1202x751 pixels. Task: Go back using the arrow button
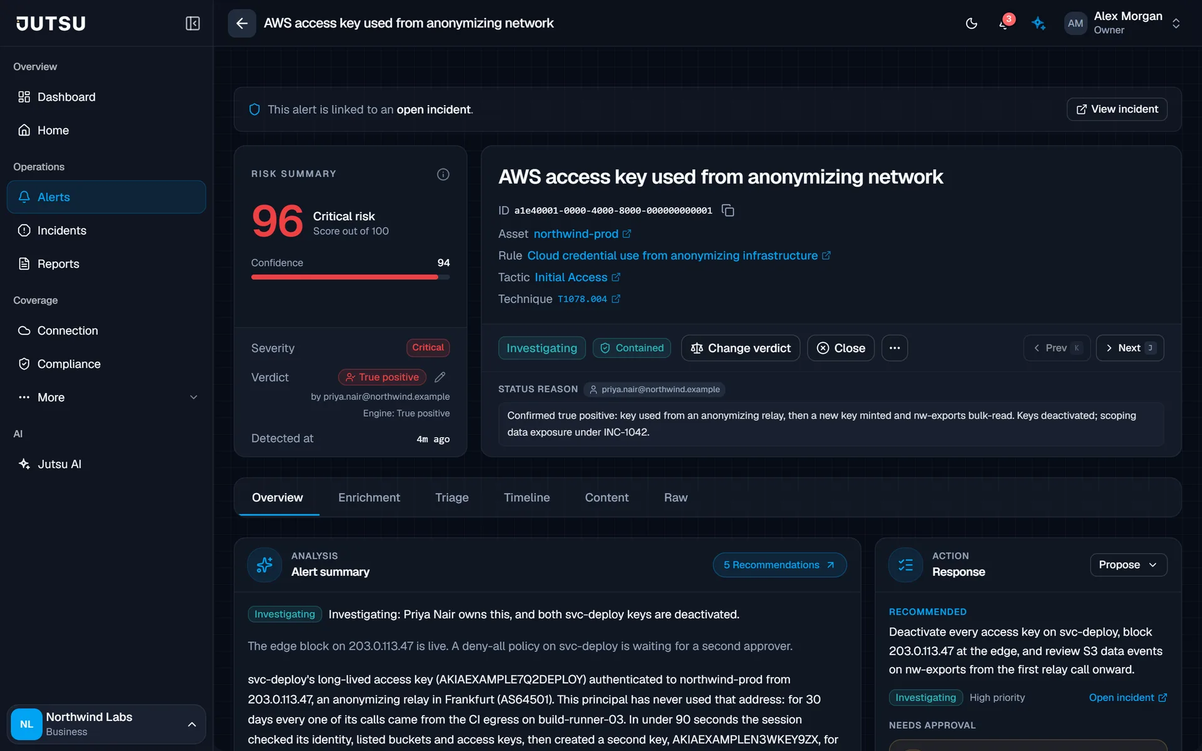[x=242, y=23]
